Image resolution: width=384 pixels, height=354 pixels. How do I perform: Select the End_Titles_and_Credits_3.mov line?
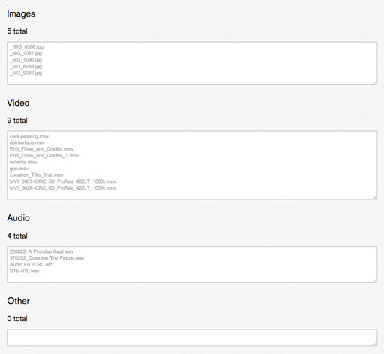[x=44, y=156]
